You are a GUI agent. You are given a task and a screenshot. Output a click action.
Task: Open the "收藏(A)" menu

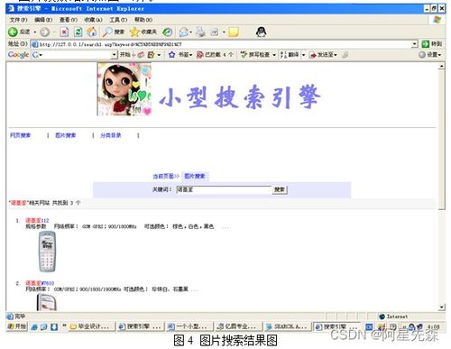click(x=93, y=20)
